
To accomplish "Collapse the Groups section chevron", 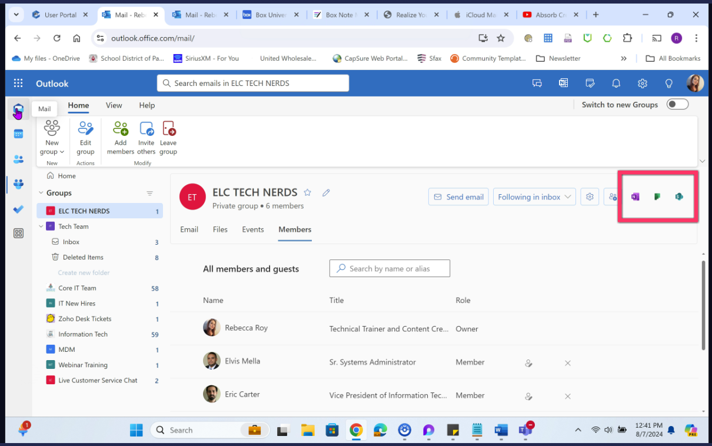I will (x=41, y=193).
